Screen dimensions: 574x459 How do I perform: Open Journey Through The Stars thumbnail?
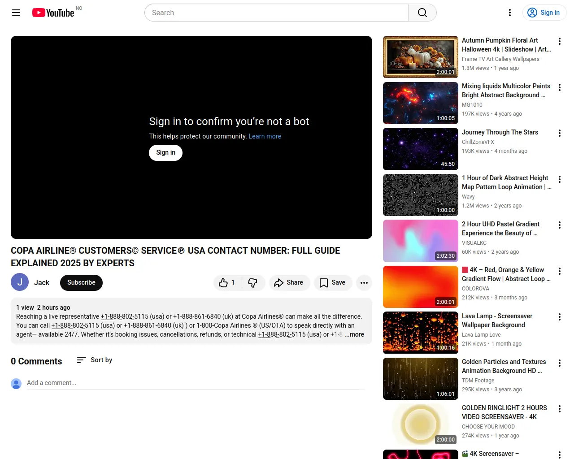[x=421, y=149]
